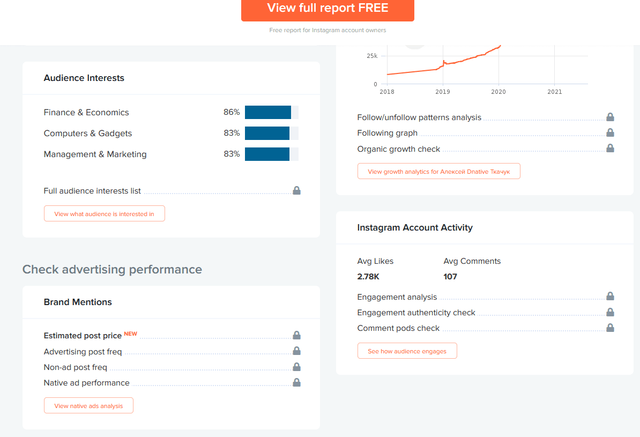
Task: Click lock icon for Engagement analysis
Action: coord(610,296)
